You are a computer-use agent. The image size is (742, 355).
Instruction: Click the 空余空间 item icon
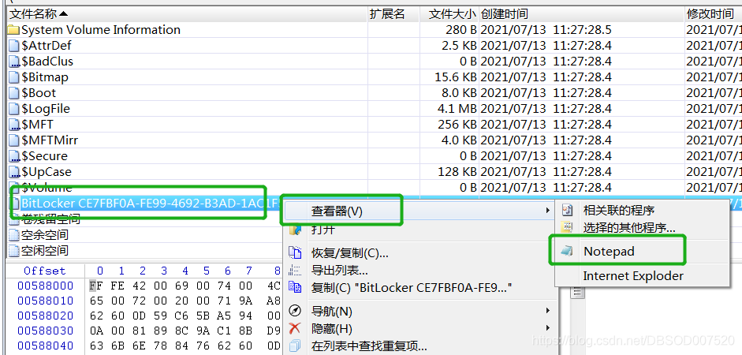coord(15,235)
